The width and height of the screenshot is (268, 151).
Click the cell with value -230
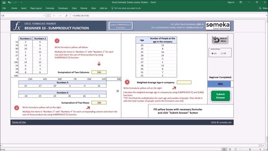[x=30, y=79]
